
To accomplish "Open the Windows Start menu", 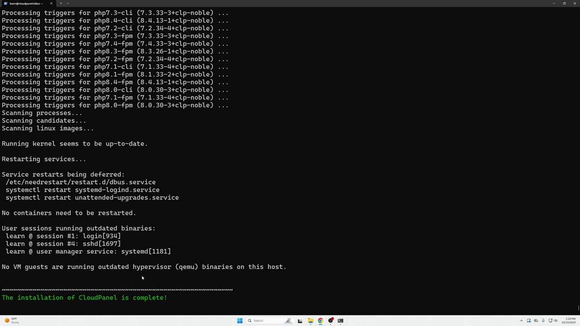I will point(240,321).
